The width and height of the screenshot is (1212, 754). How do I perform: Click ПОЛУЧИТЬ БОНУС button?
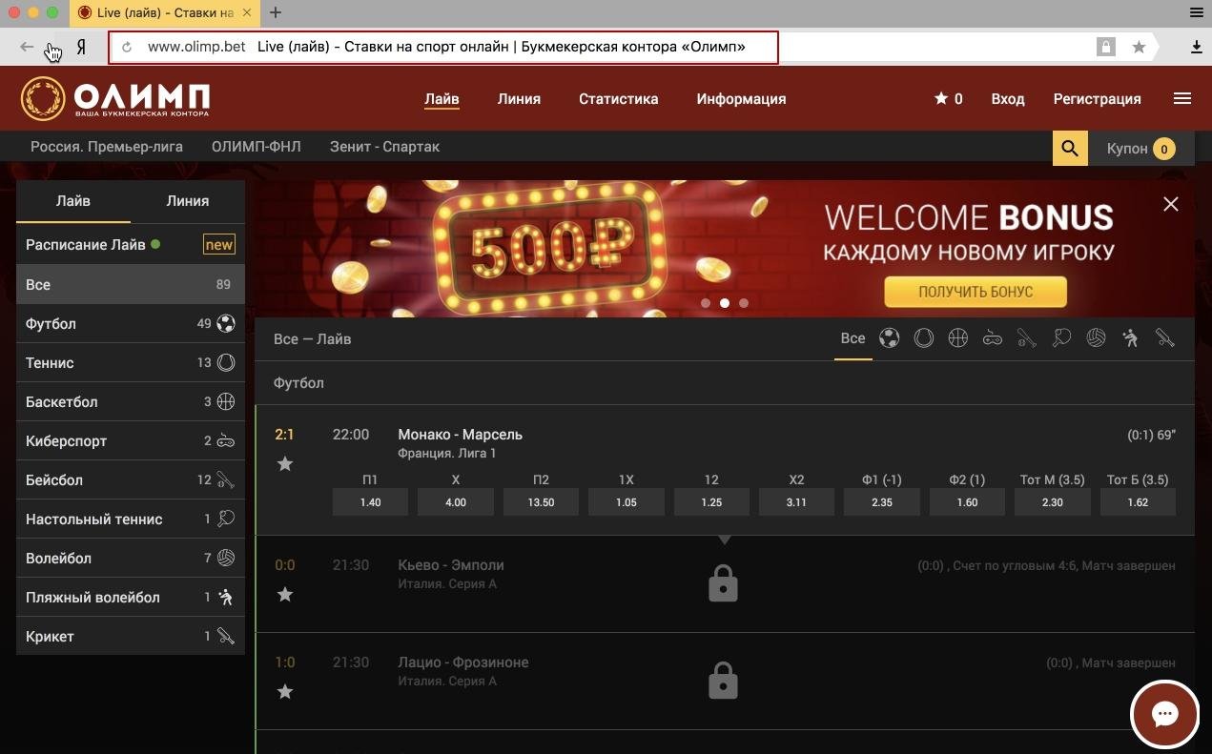coord(976,292)
